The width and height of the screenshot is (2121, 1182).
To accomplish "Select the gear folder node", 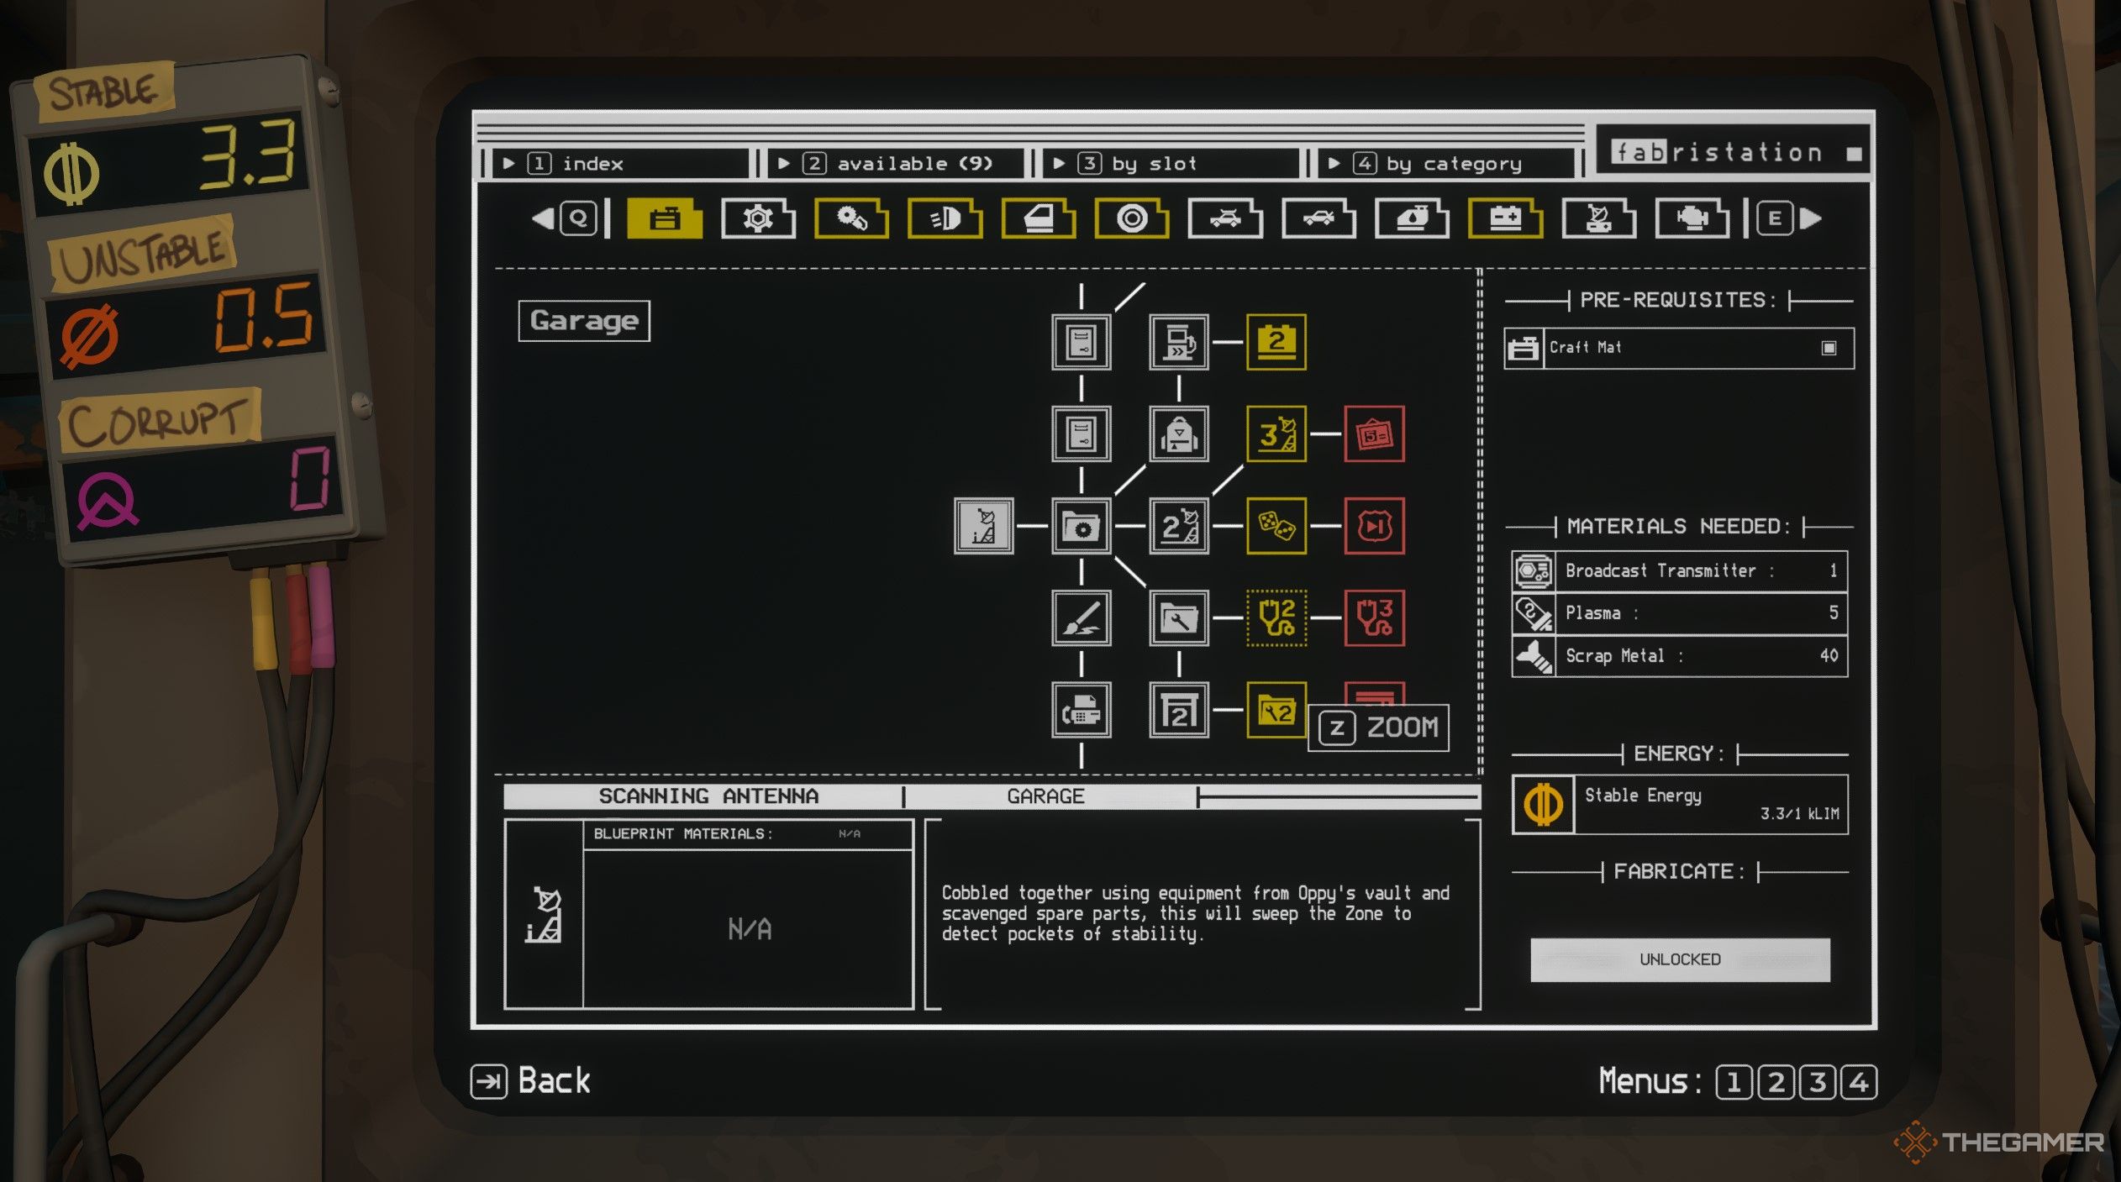I will 1081,526.
